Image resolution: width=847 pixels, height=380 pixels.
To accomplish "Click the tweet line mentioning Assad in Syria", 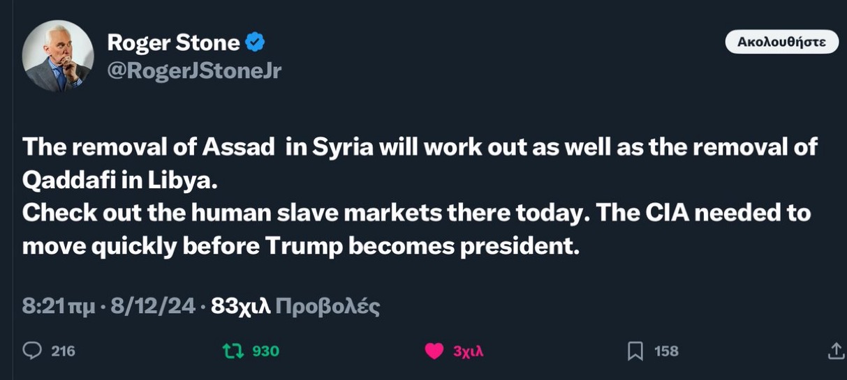I will coord(419,147).
